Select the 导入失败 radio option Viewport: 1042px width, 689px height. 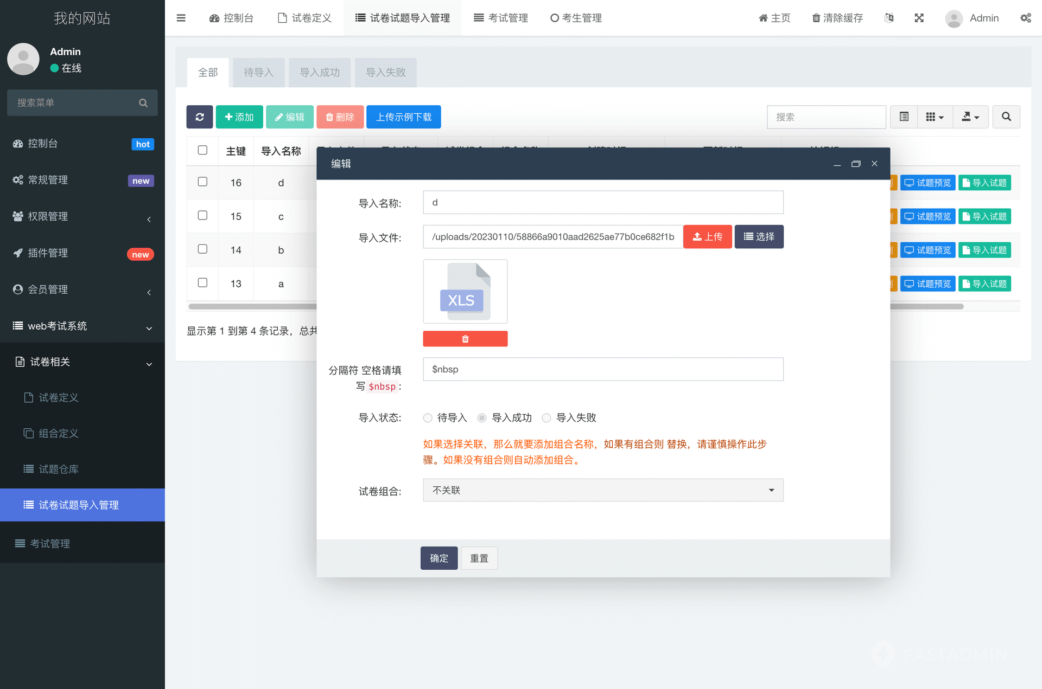(x=547, y=418)
